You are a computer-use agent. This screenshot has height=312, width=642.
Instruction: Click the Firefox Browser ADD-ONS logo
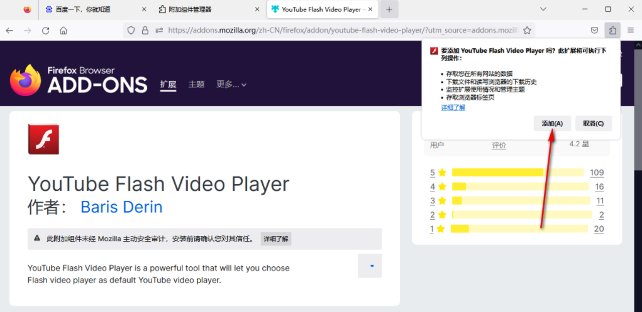(x=79, y=80)
